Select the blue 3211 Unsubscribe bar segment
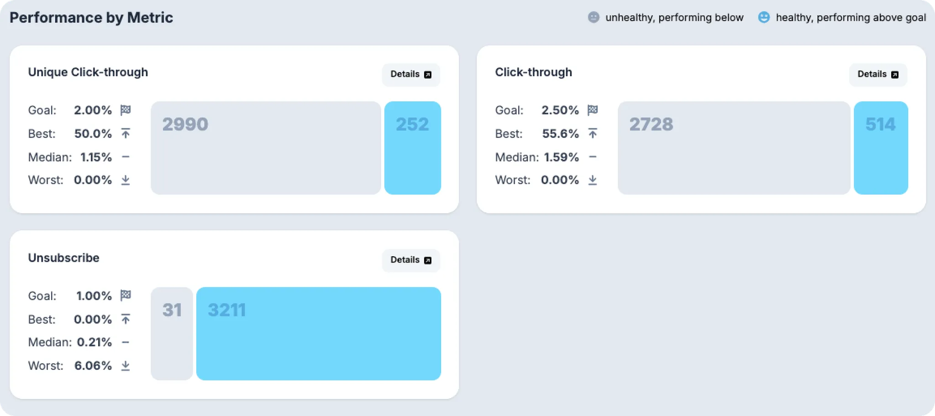 pyautogui.click(x=319, y=333)
